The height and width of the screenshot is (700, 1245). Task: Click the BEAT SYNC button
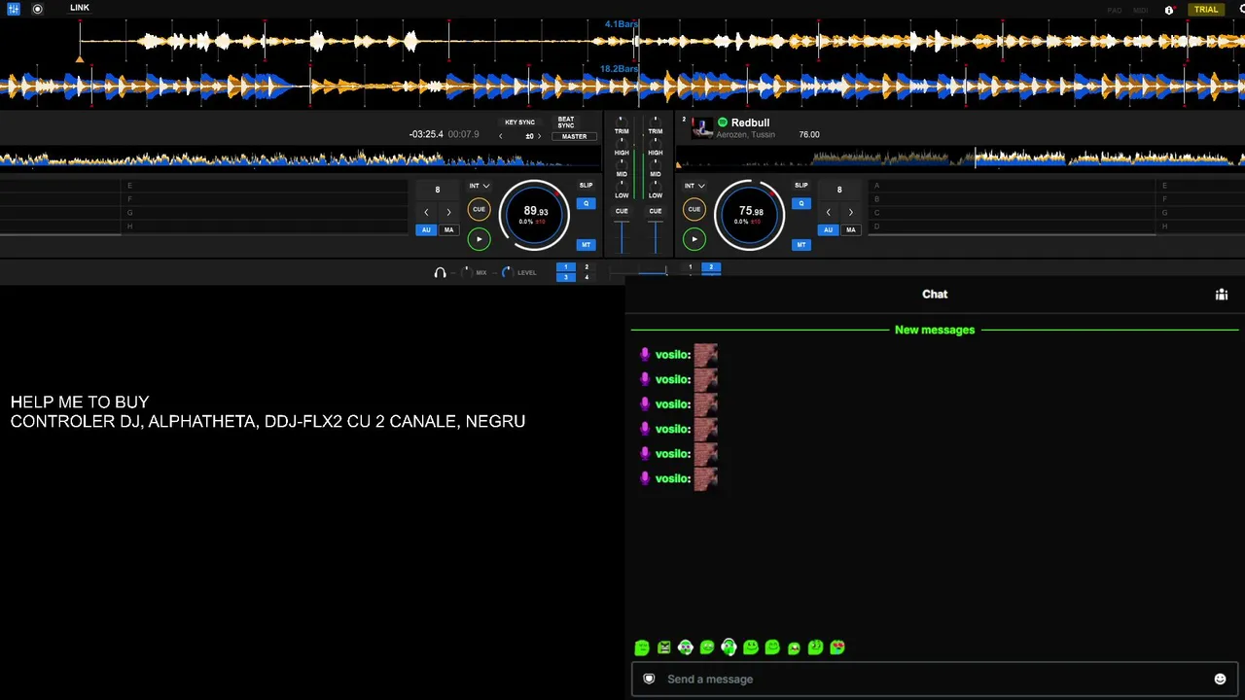tap(566, 122)
